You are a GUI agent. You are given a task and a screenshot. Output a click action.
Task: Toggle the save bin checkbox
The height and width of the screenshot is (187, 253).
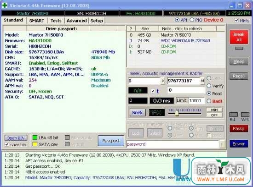[x=7, y=144]
